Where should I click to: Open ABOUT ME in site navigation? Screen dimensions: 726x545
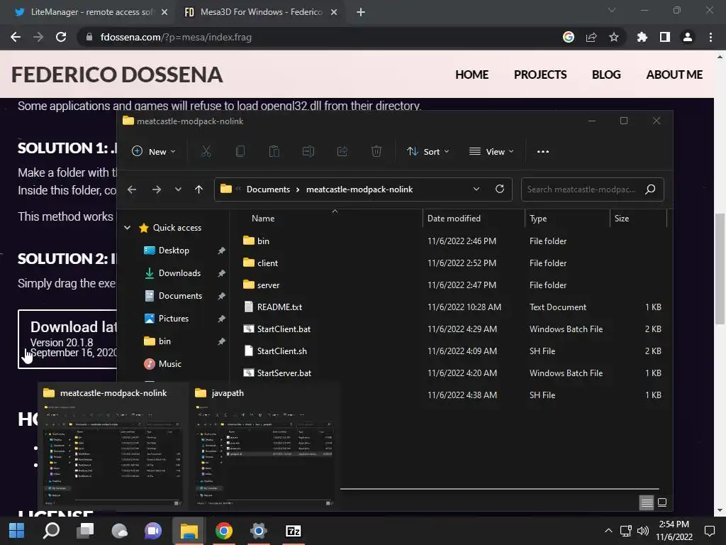pyautogui.click(x=674, y=75)
